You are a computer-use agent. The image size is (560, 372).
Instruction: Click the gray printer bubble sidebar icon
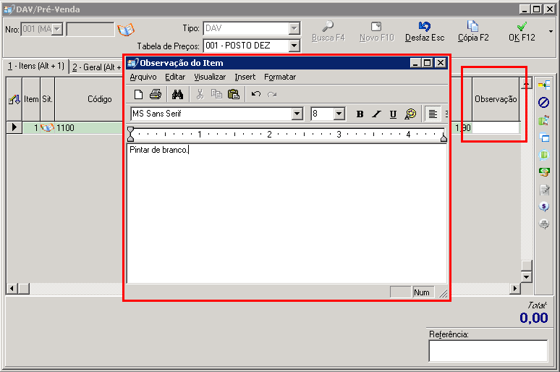(544, 224)
